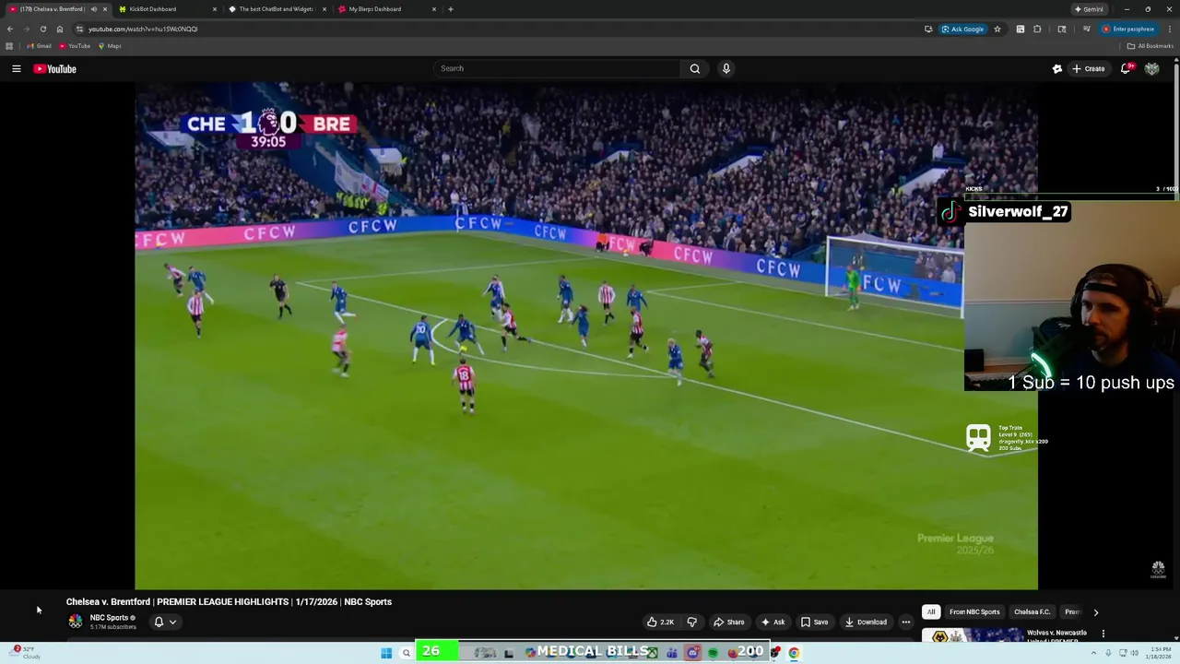Click the install/cast icon in address bar
This screenshot has height=664, width=1180.
[x=928, y=29]
